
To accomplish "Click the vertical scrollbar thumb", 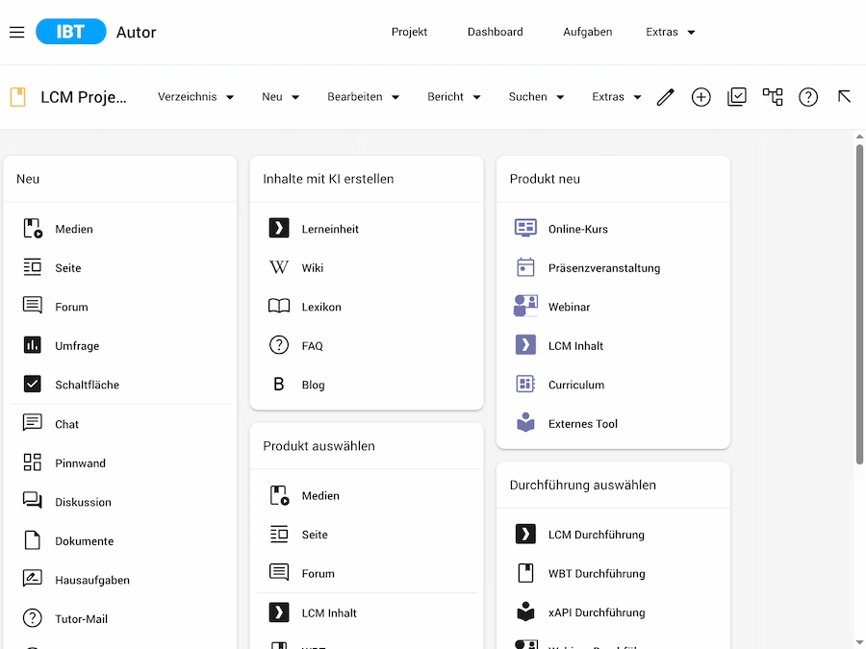I will (x=859, y=304).
